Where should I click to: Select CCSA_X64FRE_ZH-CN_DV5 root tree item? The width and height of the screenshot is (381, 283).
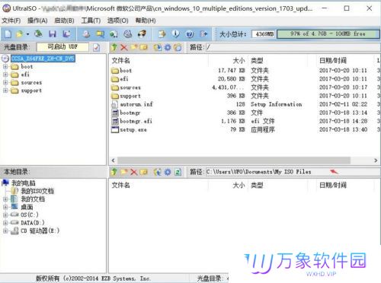click(43, 59)
